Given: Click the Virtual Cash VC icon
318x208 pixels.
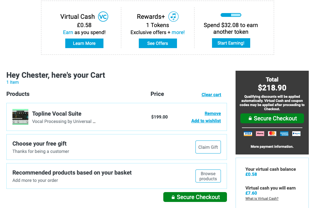Looking at the screenshot, I should 103,17.
